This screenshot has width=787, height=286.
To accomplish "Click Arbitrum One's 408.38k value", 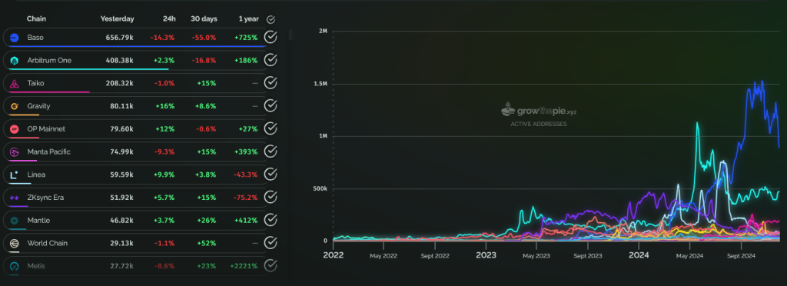I will [x=119, y=60].
